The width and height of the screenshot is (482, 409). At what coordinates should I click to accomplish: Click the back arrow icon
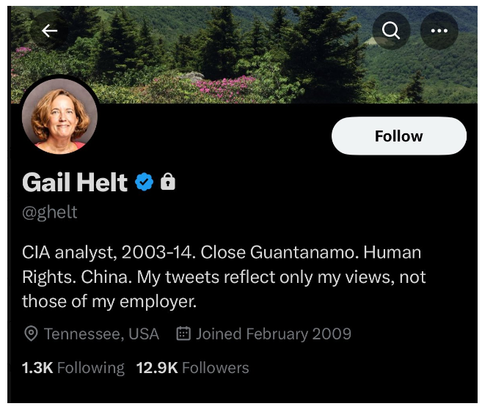50,31
